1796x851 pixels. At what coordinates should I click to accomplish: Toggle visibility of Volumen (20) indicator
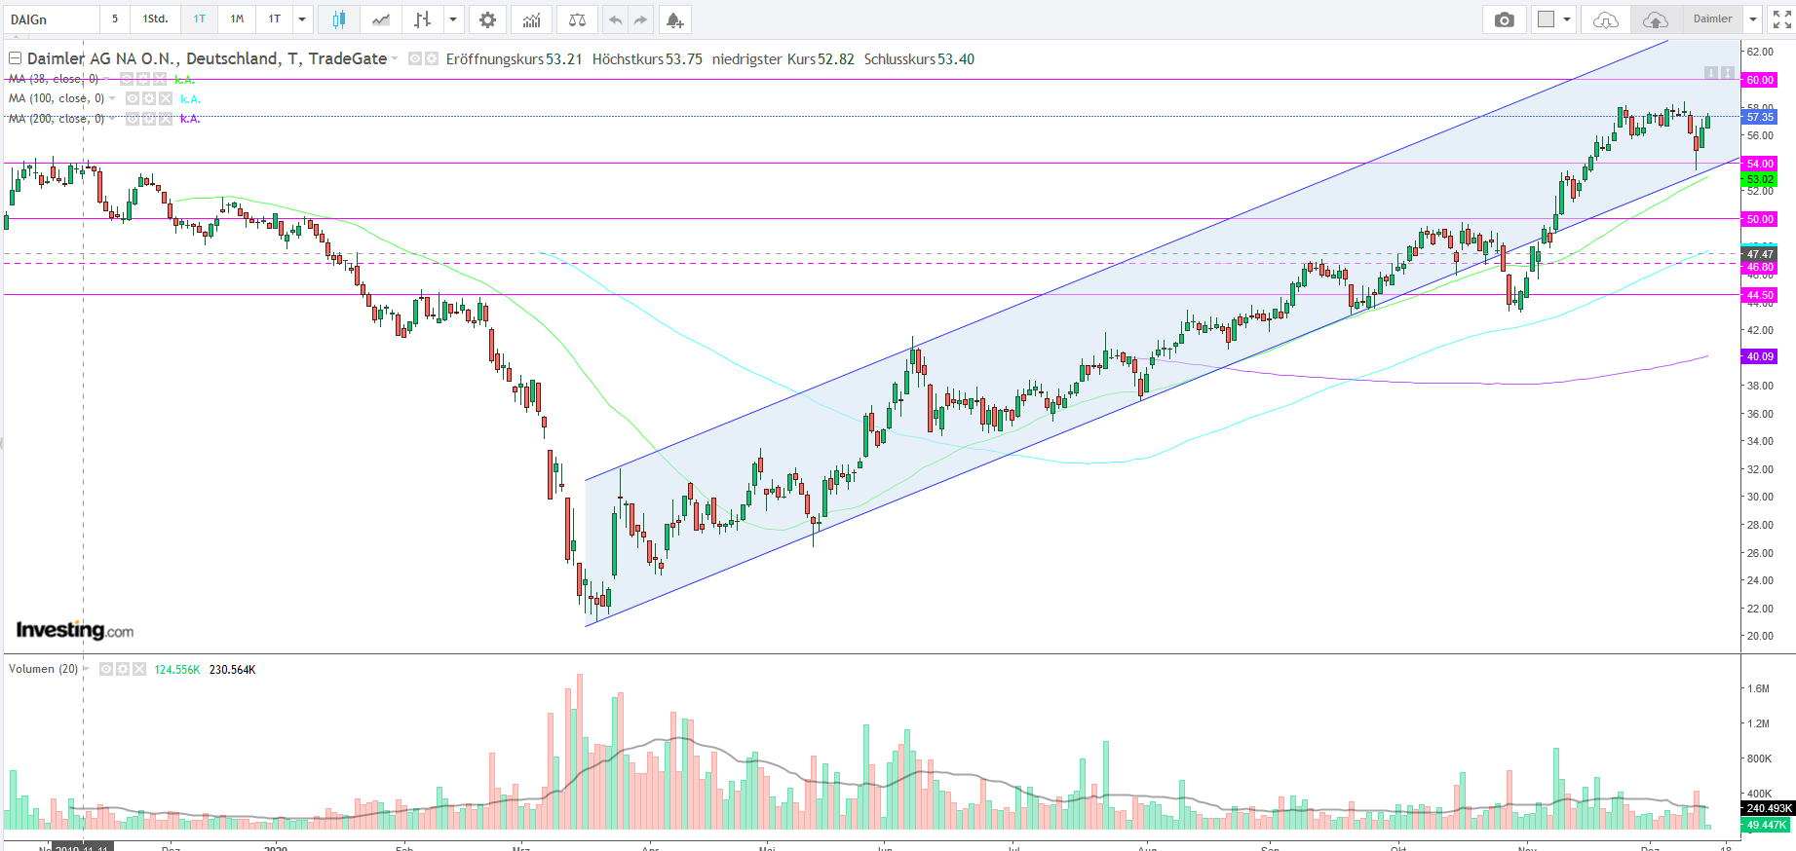click(x=106, y=669)
